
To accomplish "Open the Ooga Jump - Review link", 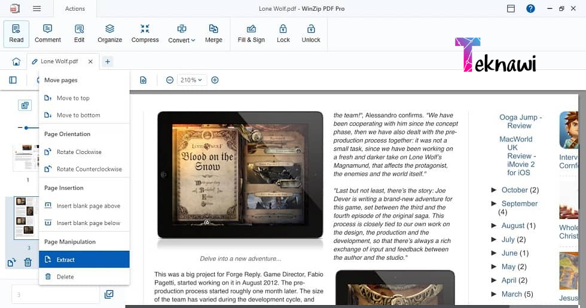I will click(x=520, y=122).
